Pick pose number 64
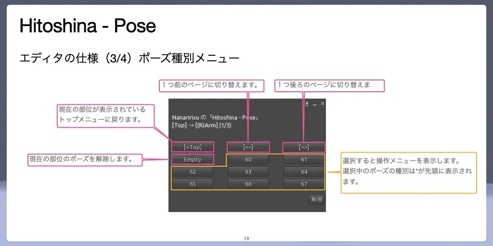Viewport: 493px width, 246px height. pos(304,172)
